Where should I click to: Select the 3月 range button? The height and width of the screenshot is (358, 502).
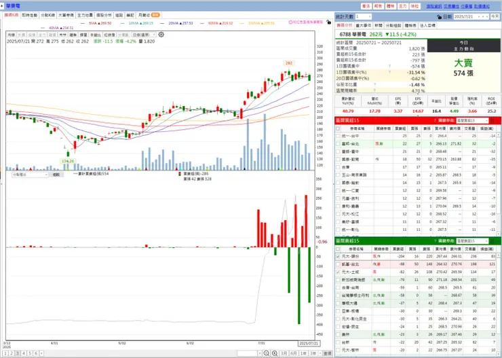284,353
